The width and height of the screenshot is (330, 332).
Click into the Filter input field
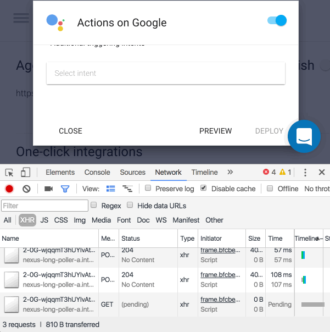pyautogui.click(x=44, y=206)
